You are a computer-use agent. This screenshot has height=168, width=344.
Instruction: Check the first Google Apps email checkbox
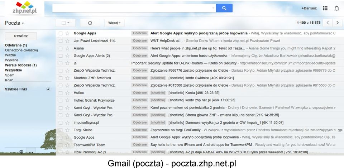click(x=61, y=33)
